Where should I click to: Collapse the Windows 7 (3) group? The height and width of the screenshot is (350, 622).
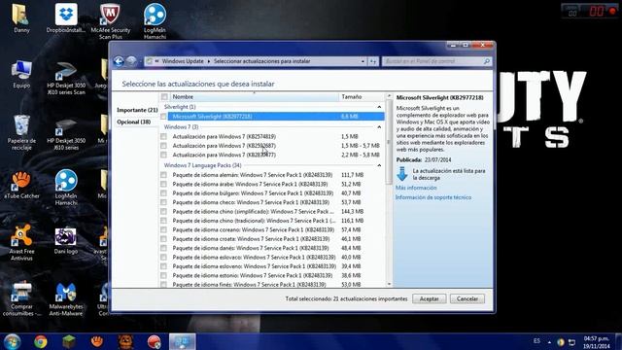click(x=379, y=127)
